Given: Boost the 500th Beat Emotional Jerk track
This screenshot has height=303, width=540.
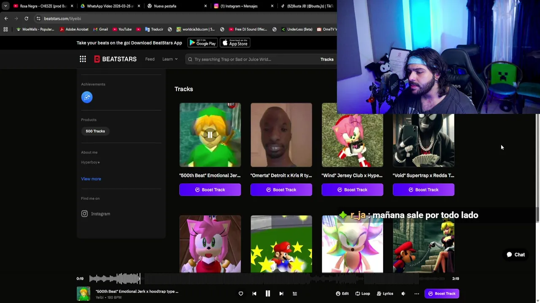Looking at the screenshot, I should 210,190.
